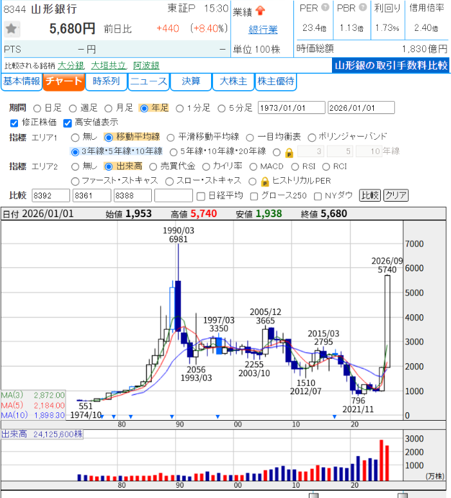
Task: Click the MA(10) legend value 1,898.30
Action: click(x=49, y=415)
